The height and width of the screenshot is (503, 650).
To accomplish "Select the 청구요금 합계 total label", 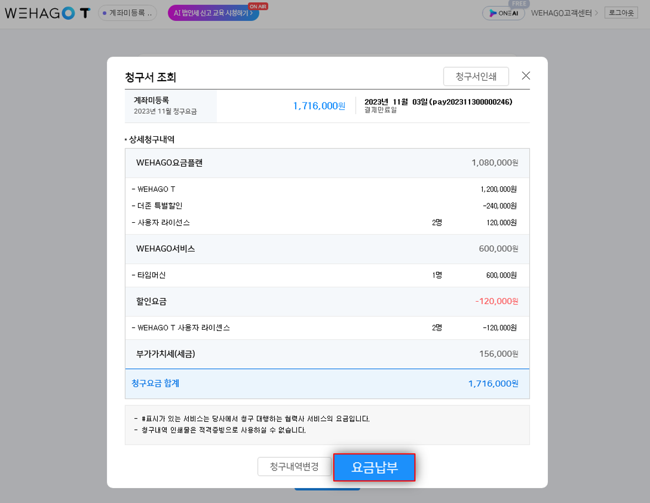I will click(x=155, y=383).
